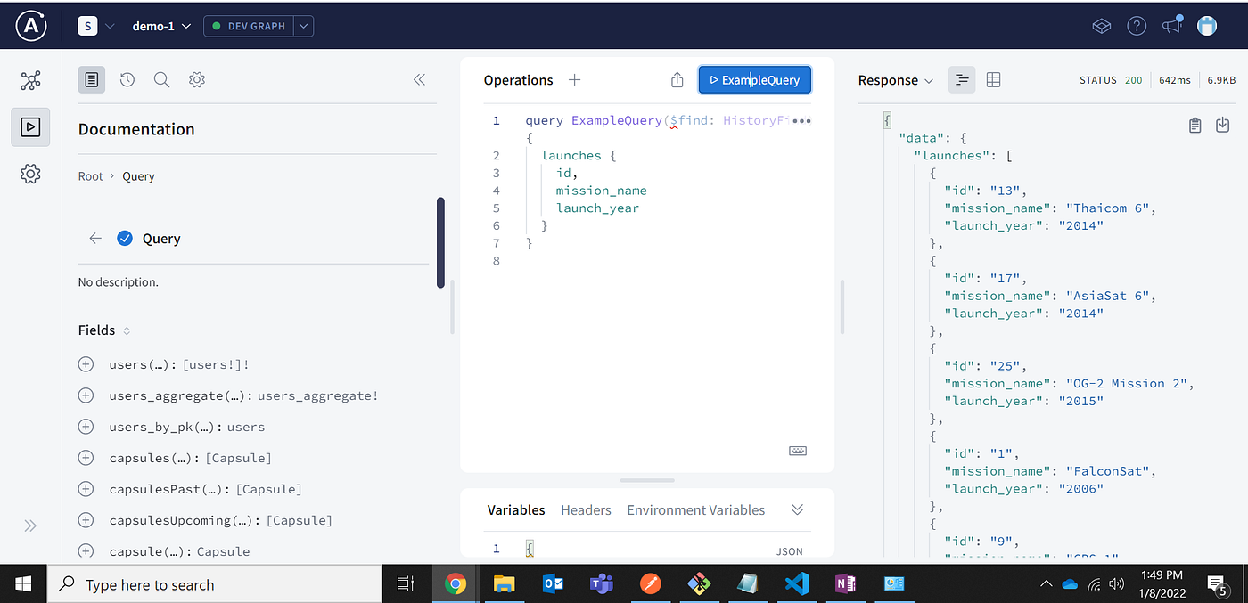
Task: Click the DEV GRAPH badge
Action: pyautogui.click(x=249, y=26)
